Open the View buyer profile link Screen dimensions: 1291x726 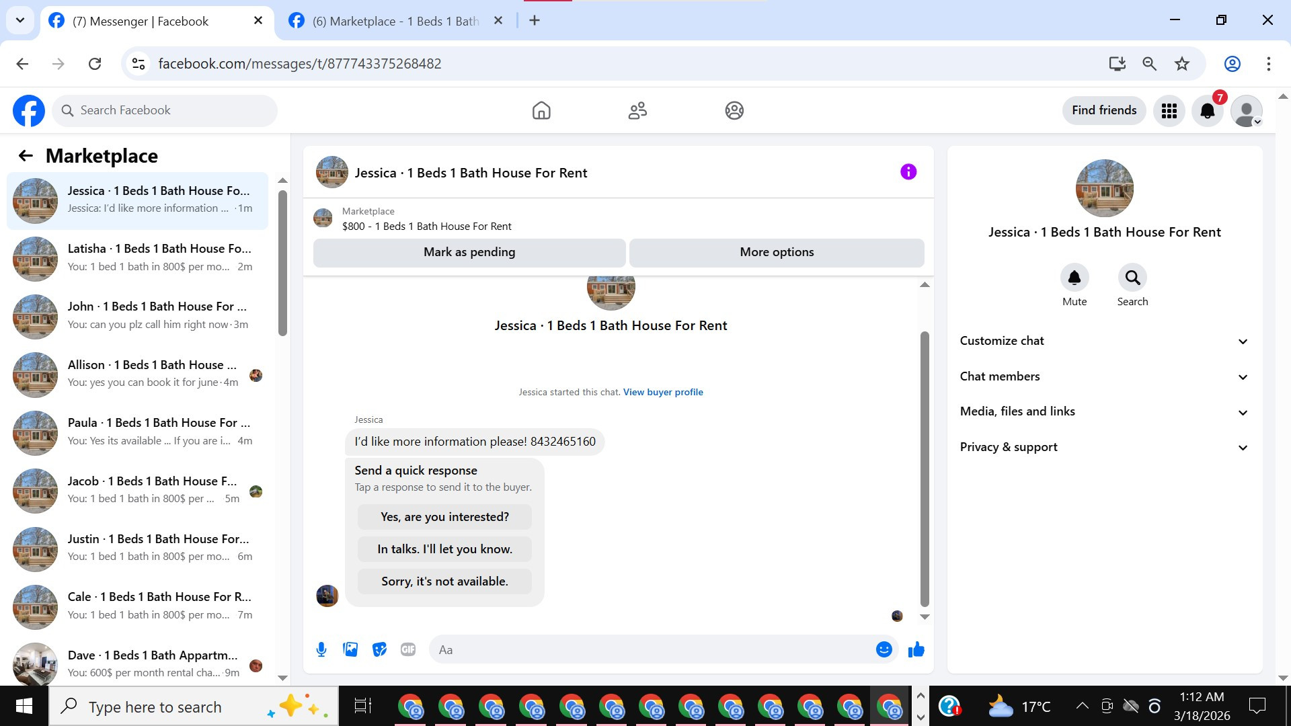click(663, 393)
